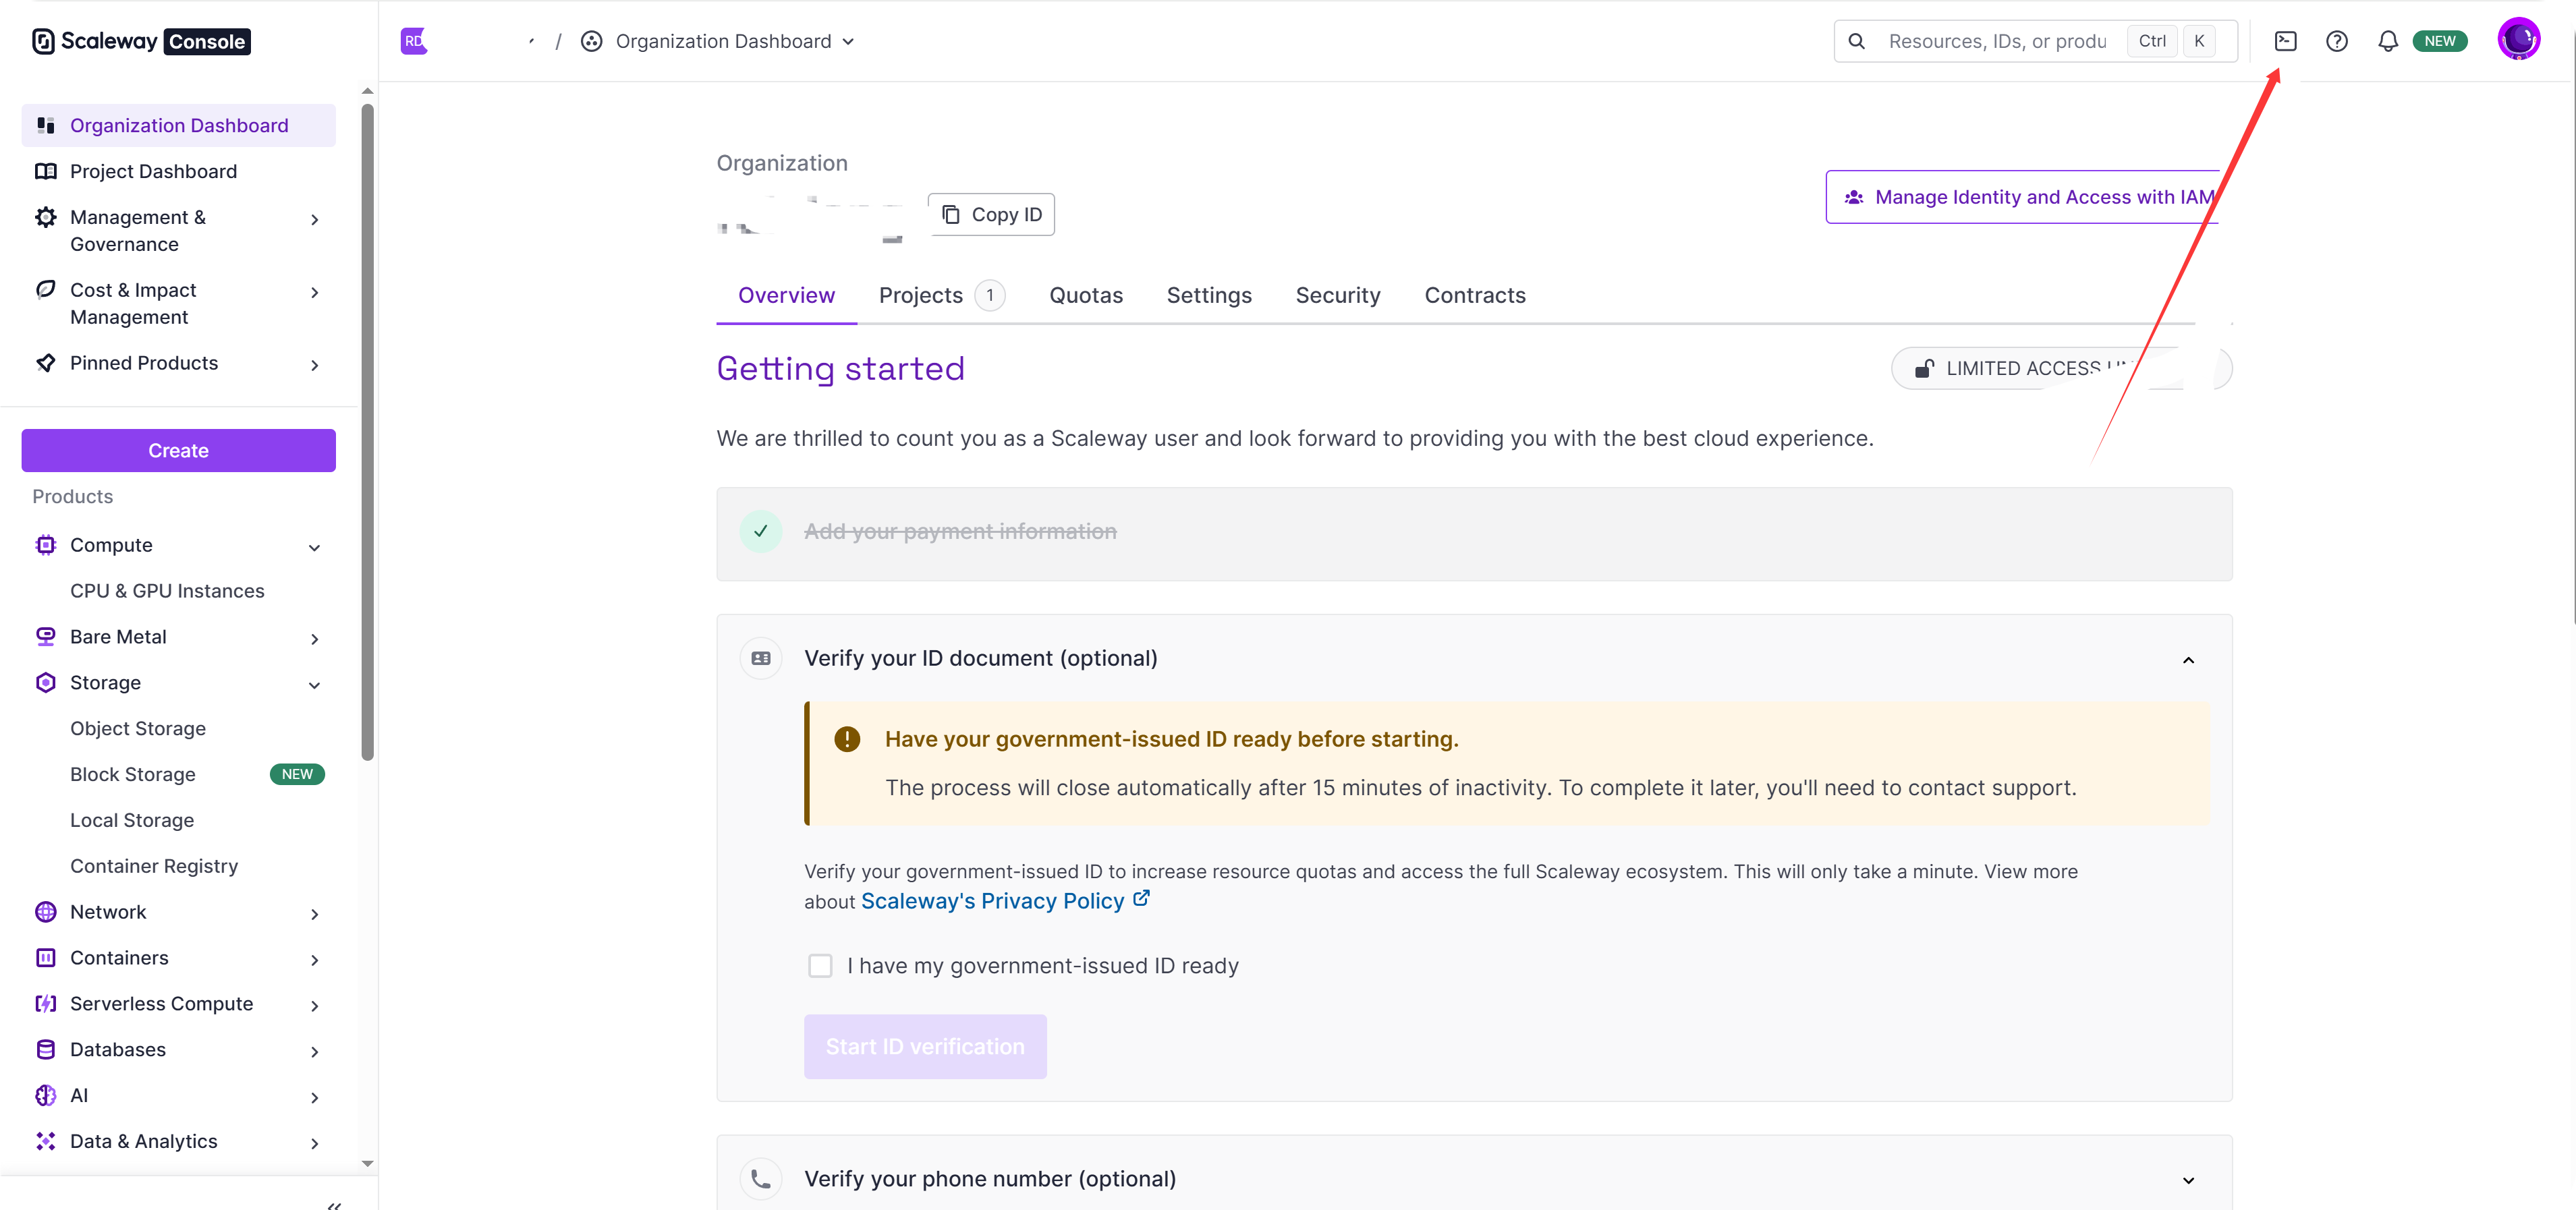This screenshot has height=1210, width=2576.
Task: Expand the Network section chevron
Action: coord(315,914)
